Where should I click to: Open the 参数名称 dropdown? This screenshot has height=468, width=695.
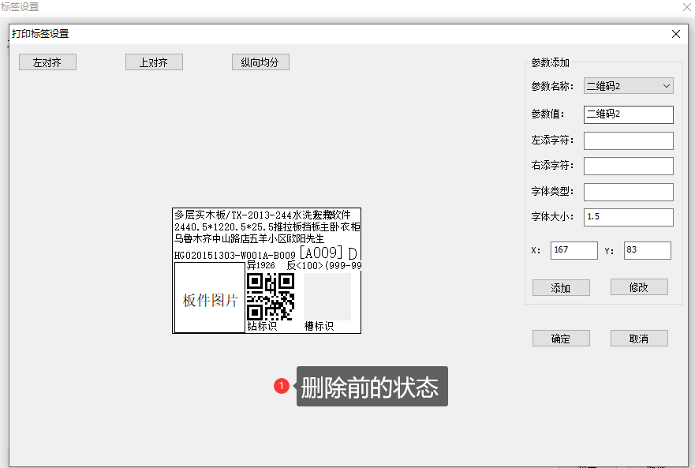628,85
